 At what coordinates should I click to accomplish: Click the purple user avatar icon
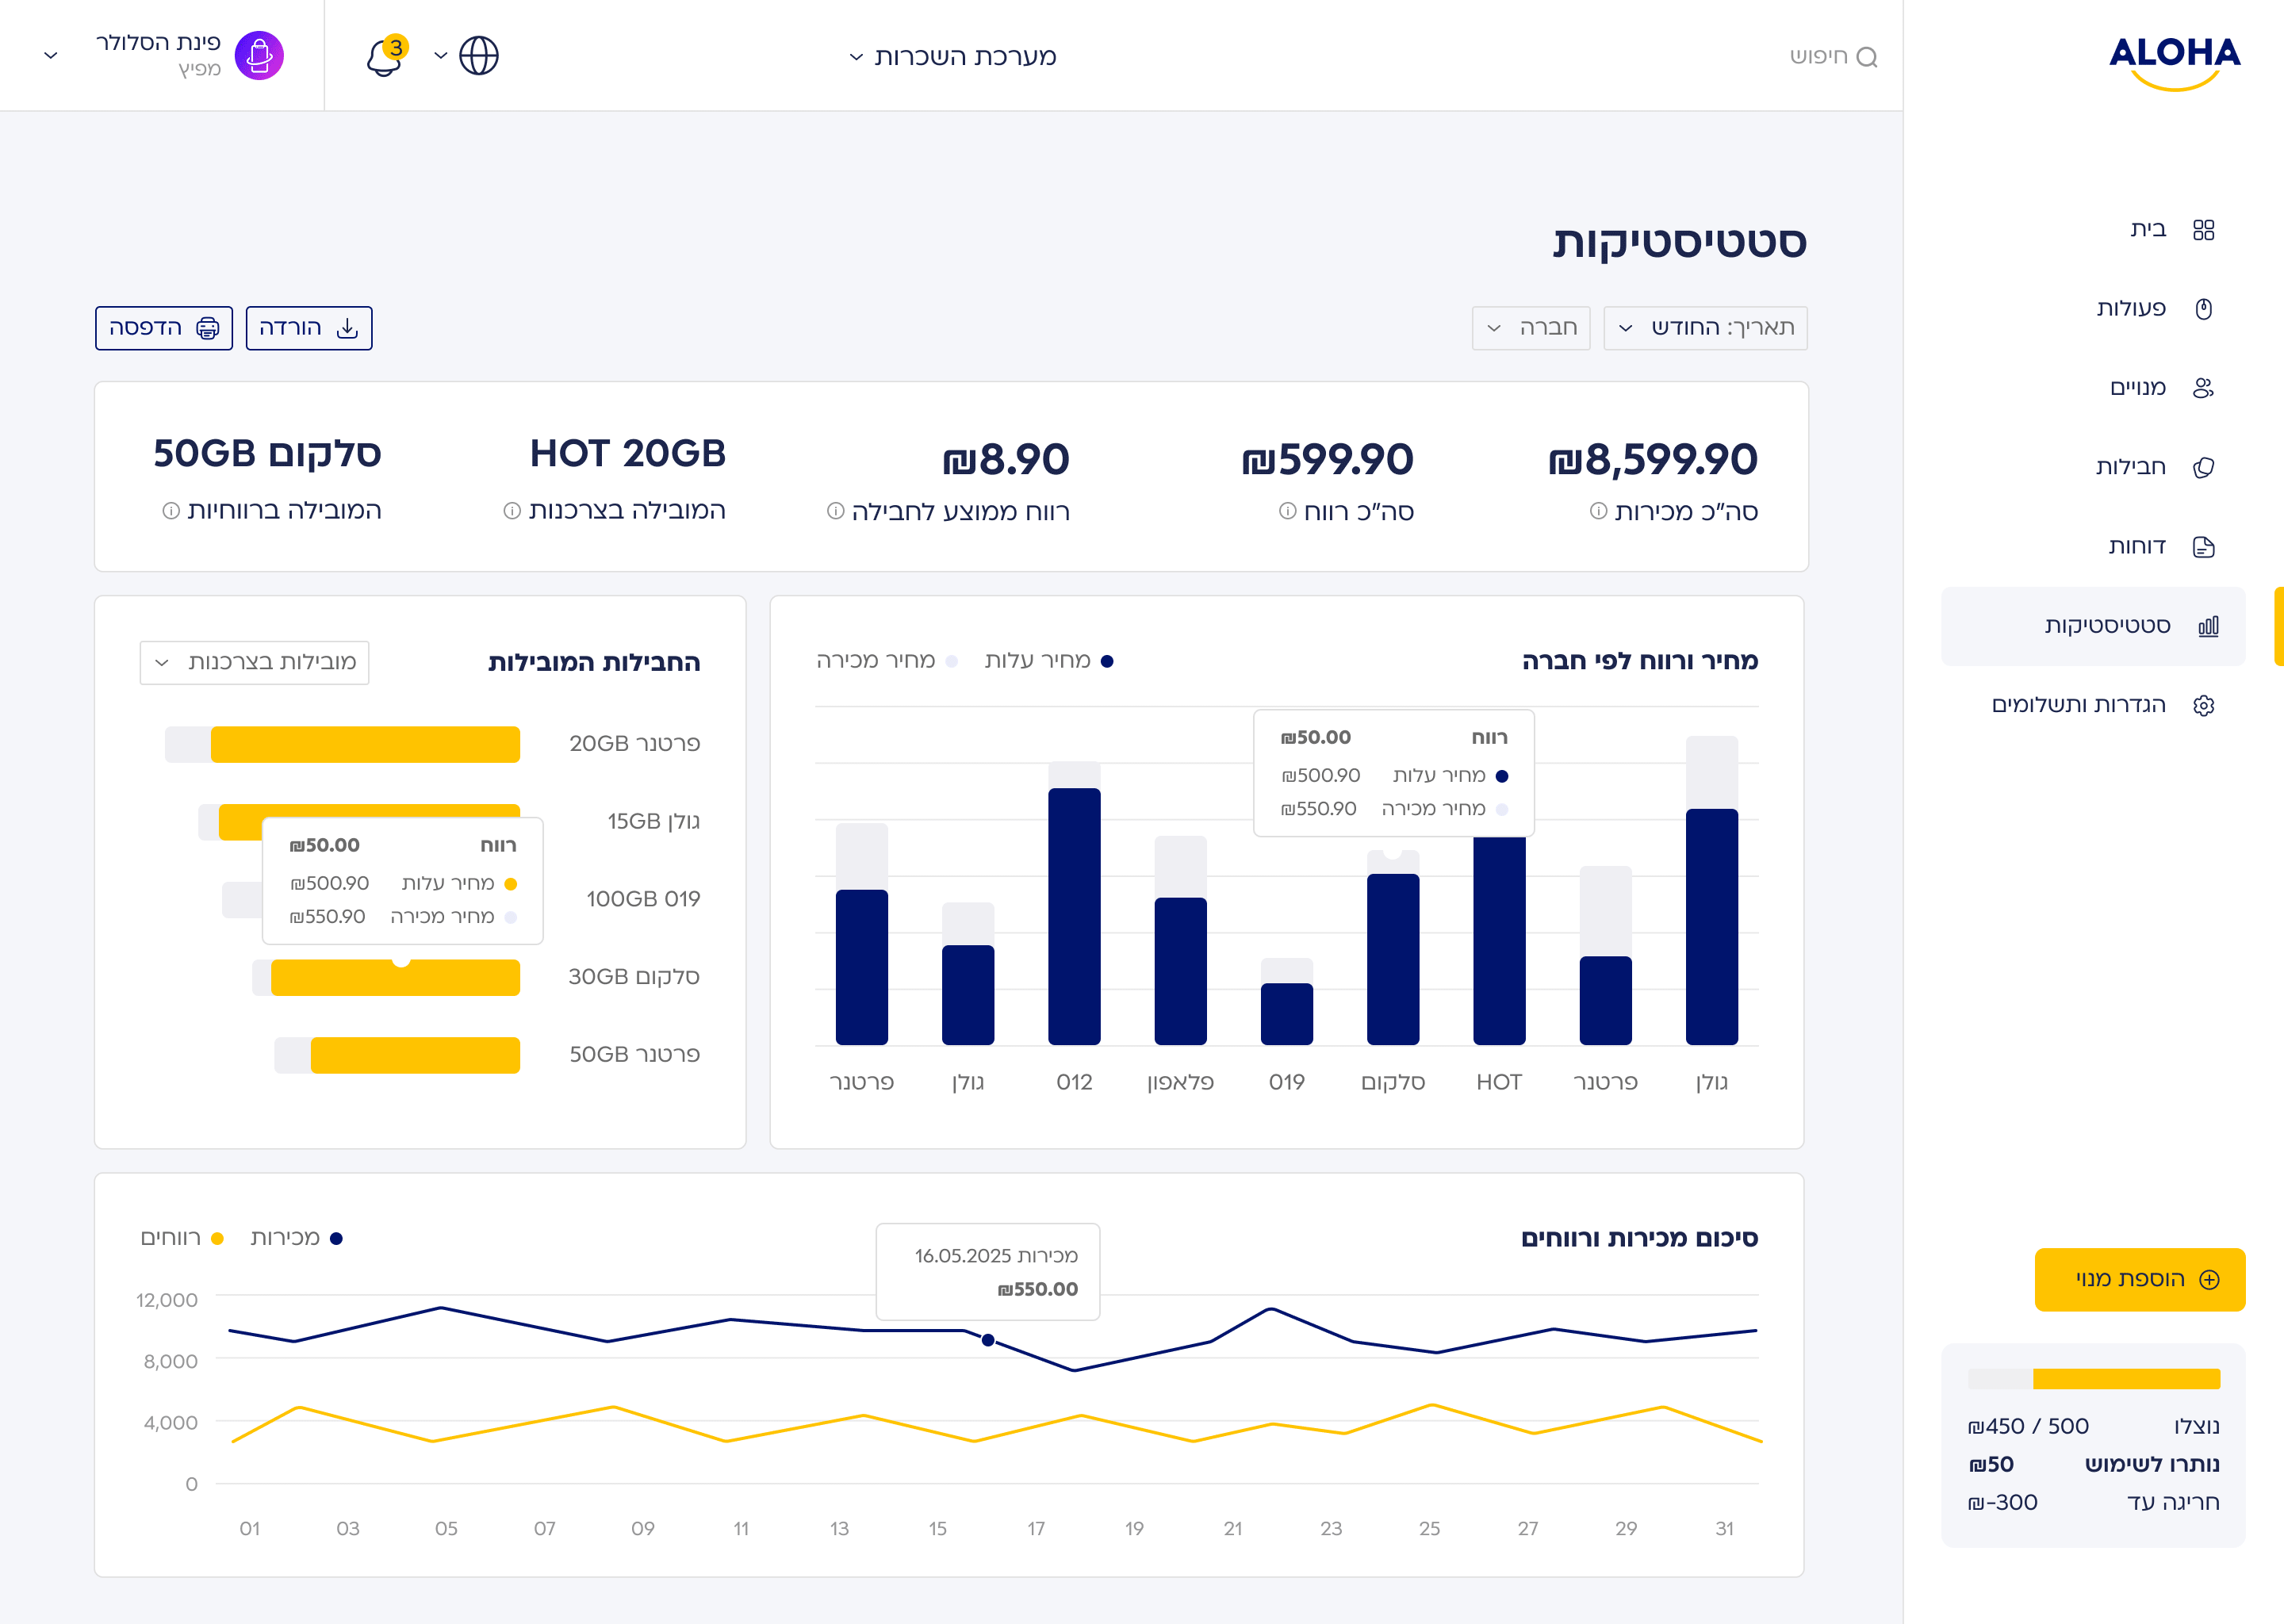click(259, 55)
